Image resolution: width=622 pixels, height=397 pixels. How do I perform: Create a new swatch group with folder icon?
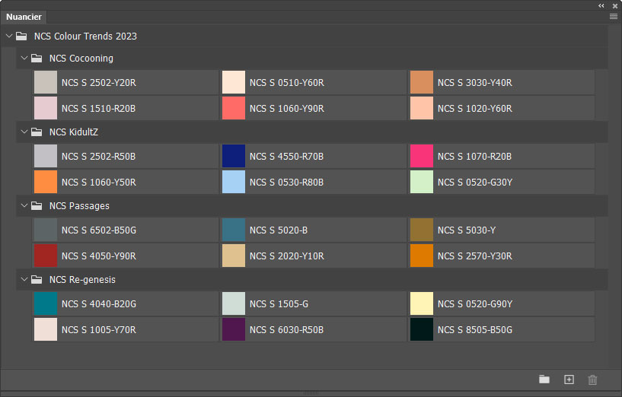coord(544,380)
